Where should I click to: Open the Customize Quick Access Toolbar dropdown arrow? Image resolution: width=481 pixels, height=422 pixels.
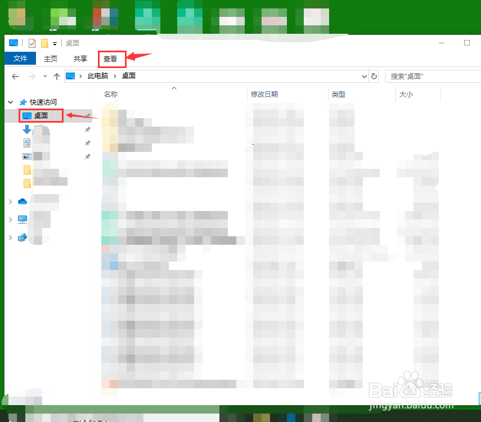tap(55, 43)
